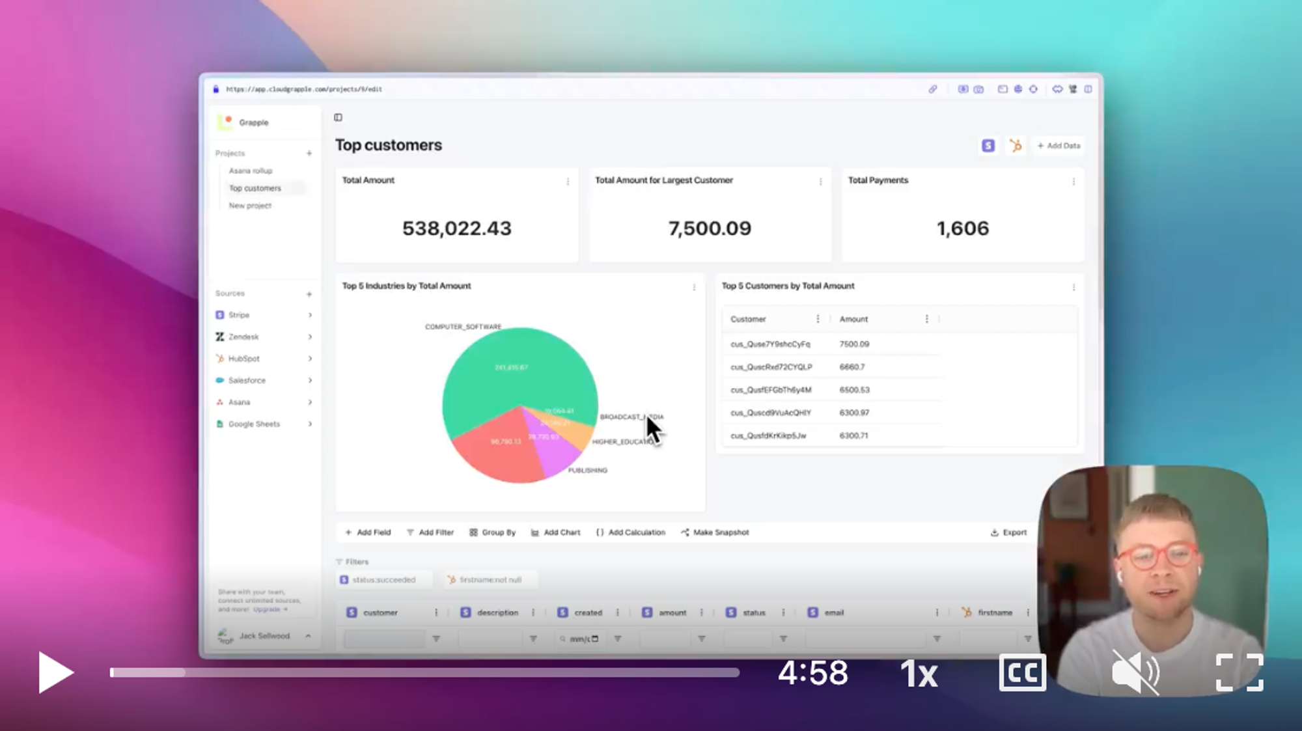1302x731 pixels.
Task: Open the Asana rollup project
Action: pyautogui.click(x=251, y=171)
